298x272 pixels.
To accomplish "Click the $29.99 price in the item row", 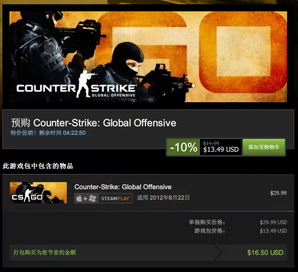I will point(278,193).
